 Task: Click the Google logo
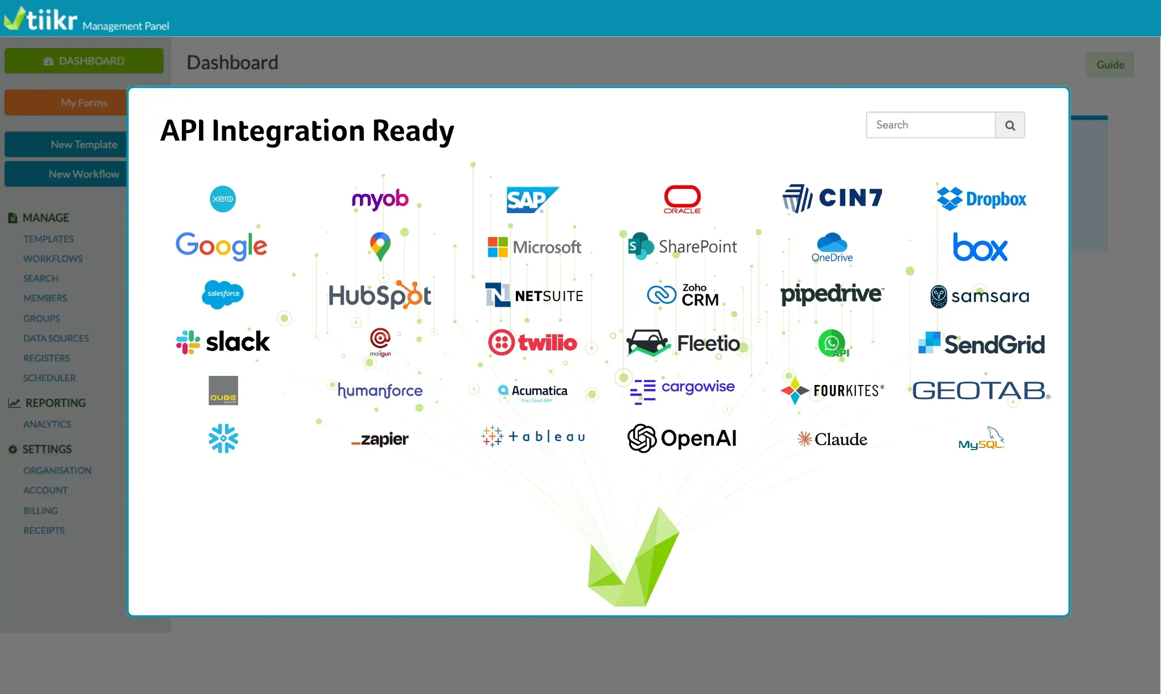(x=222, y=246)
